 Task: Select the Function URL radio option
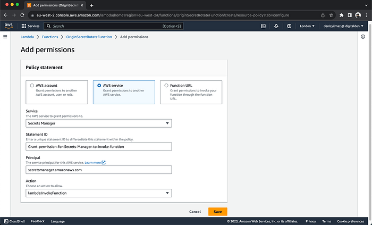point(166,86)
